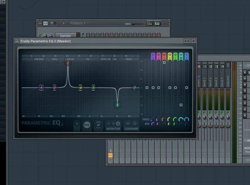Click the orange FX icon in mixer
This screenshot has width=250, height=185.
(110, 155)
